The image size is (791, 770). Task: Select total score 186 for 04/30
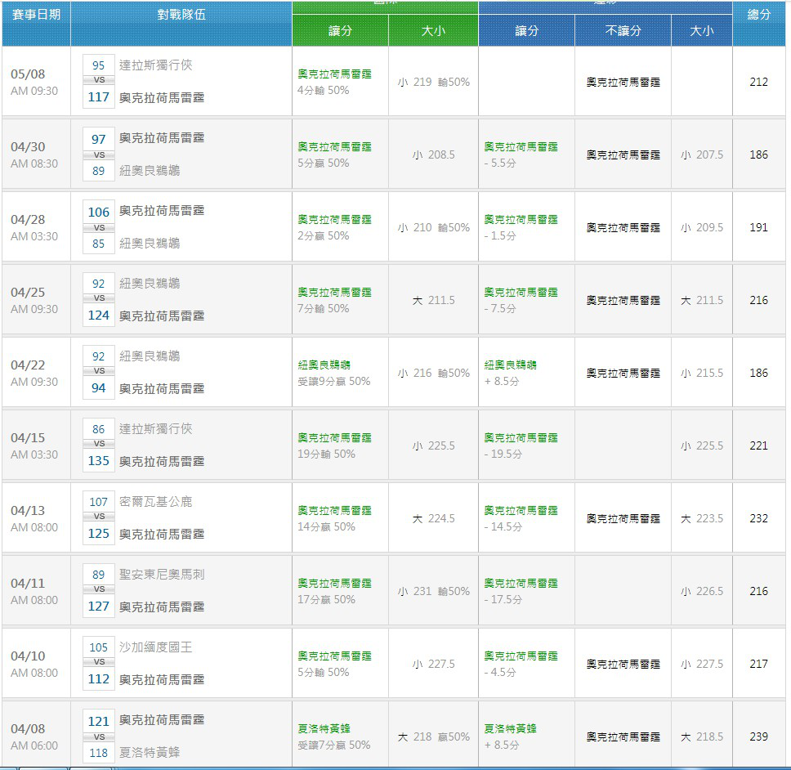758,154
